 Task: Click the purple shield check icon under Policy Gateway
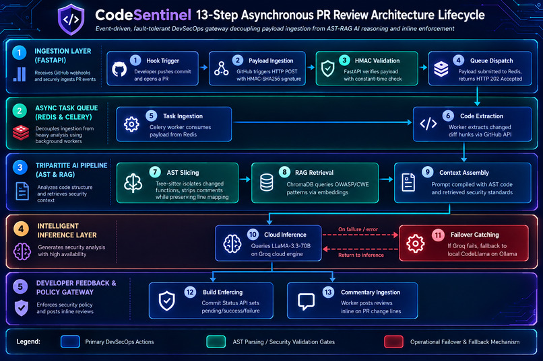coord(22,308)
